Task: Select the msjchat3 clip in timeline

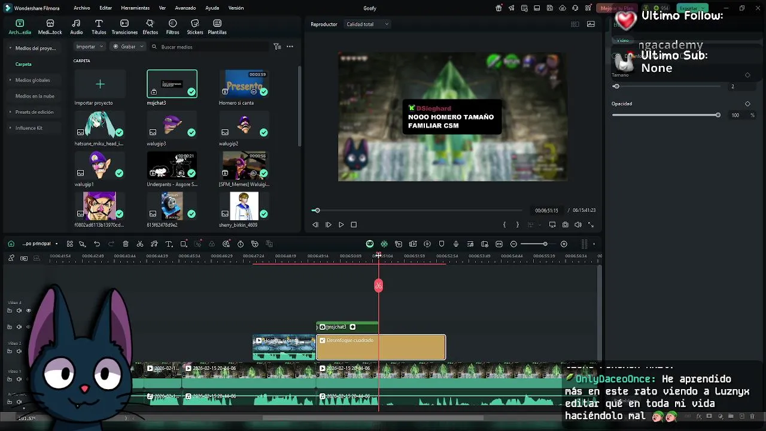Action: pyautogui.click(x=347, y=327)
